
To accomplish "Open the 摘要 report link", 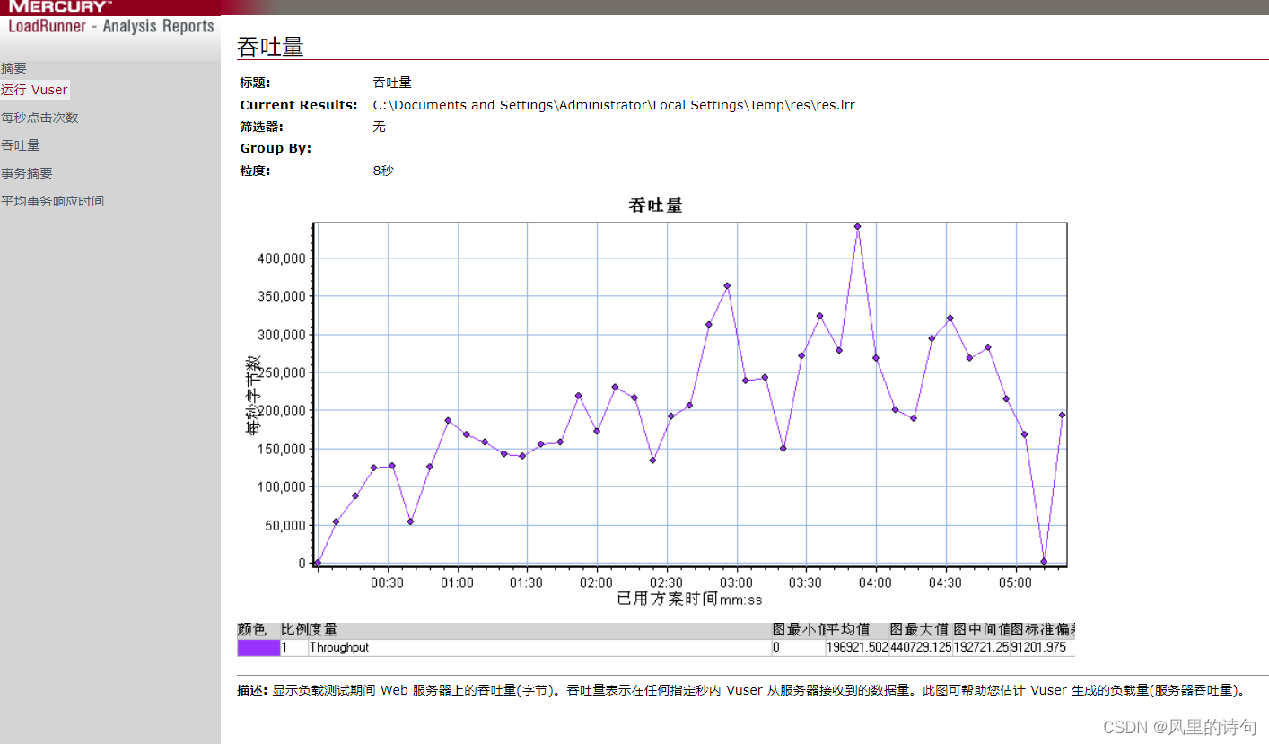I will (13, 68).
